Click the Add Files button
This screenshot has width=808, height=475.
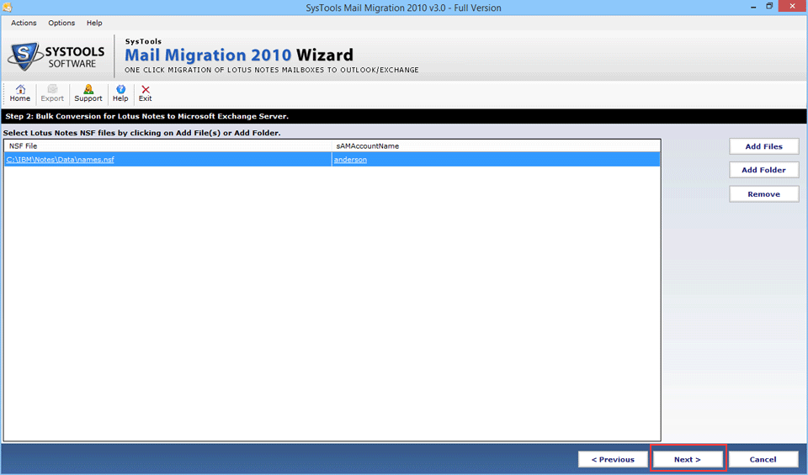click(763, 146)
